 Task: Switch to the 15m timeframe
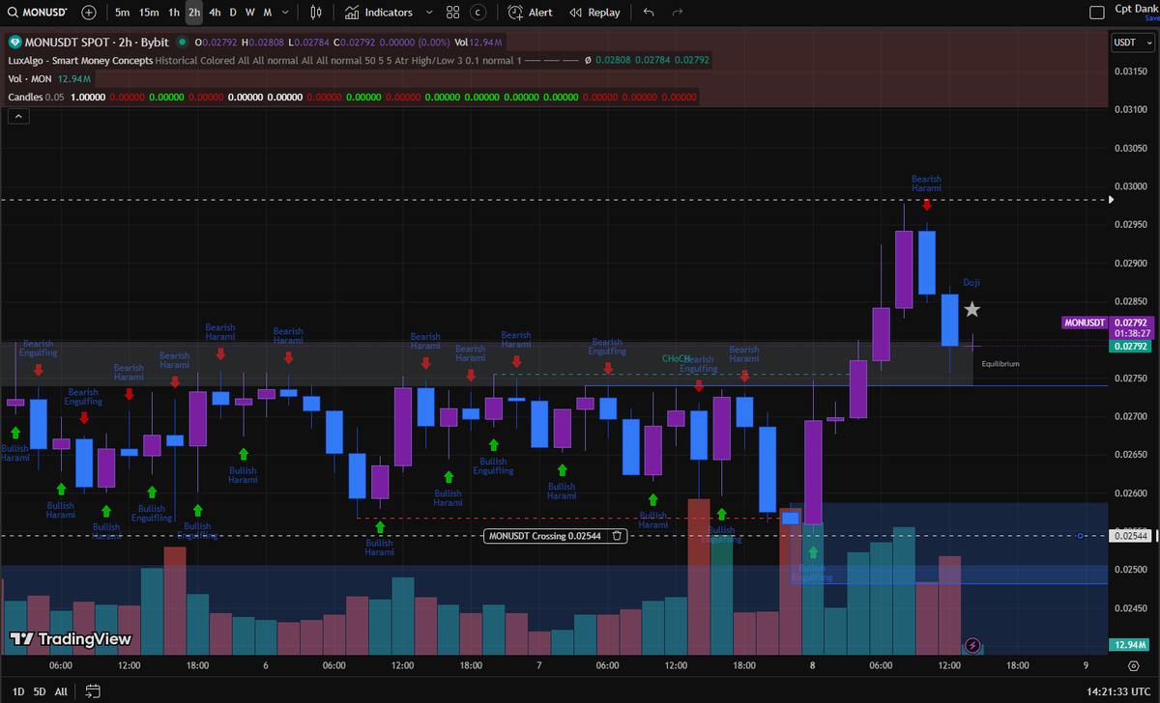tap(148, 13)
